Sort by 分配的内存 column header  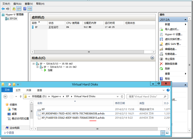[x=93, y=23]
